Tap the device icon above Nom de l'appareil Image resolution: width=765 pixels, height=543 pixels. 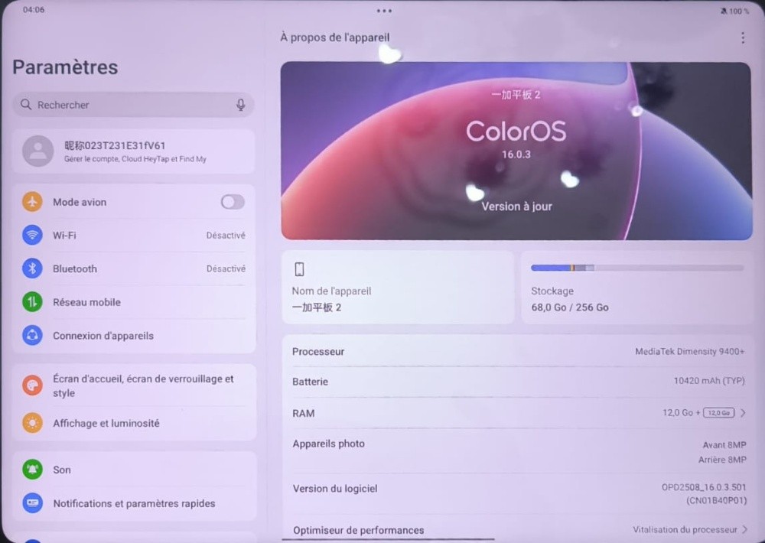(x=299, y=269)
